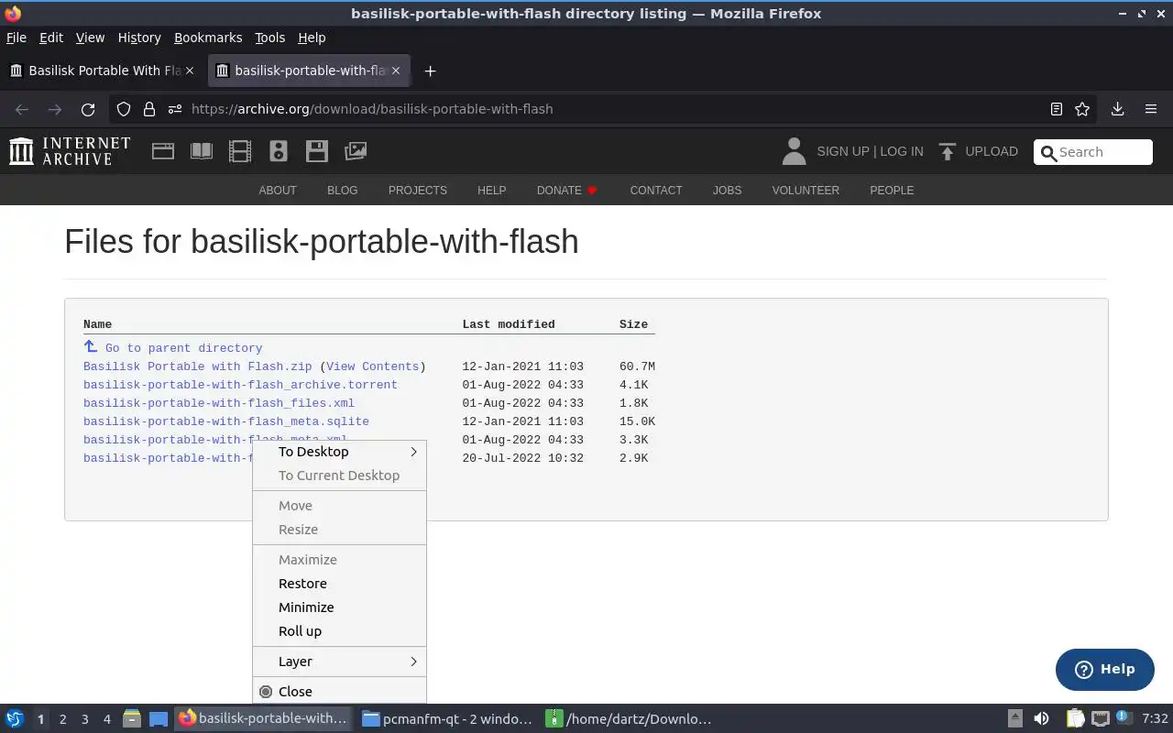
Task: Go back with the back arrow
Action: 22,109
